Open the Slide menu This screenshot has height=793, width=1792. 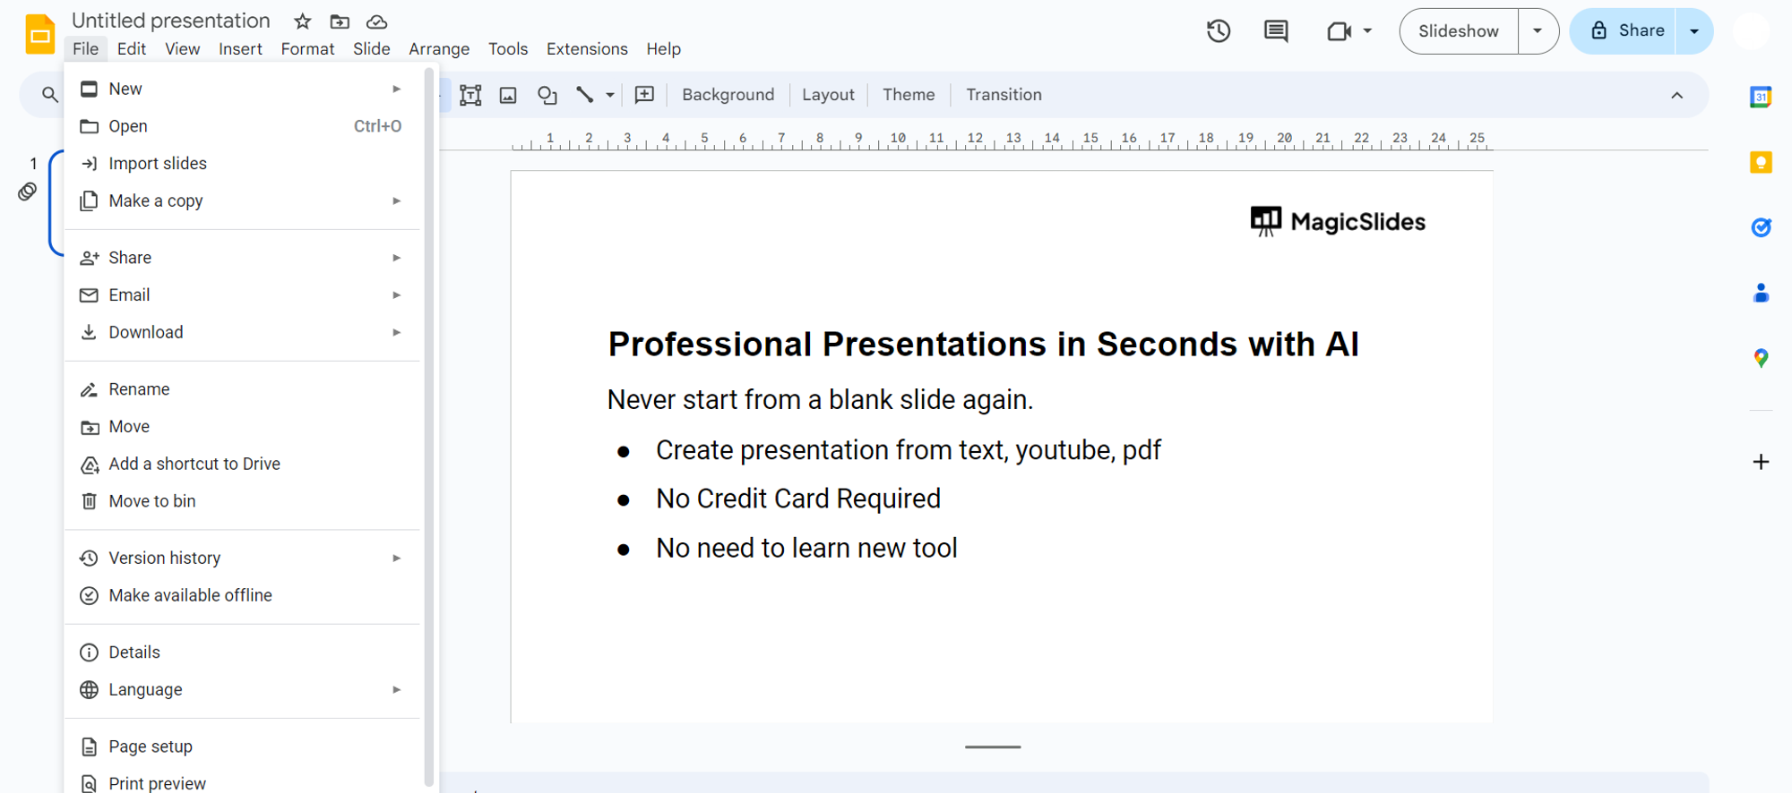click(x=371, y=49)
